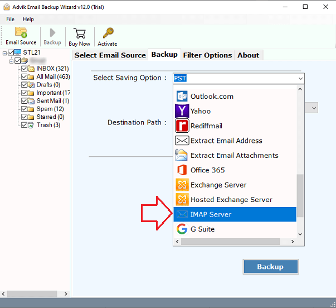Screen dimensions: 336x308
Task: Switch to the Filter Options tab
Action: click(x=207, y=55)
